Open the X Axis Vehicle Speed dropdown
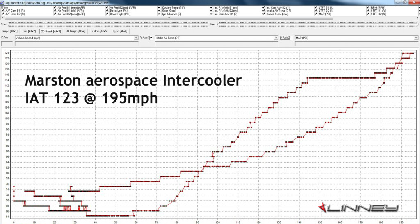 click(136, 38)
